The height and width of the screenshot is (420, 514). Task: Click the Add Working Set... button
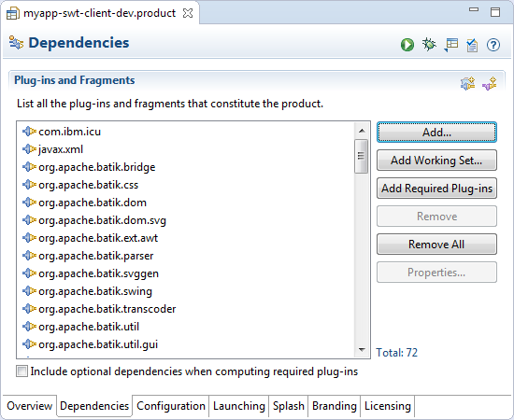436,161
